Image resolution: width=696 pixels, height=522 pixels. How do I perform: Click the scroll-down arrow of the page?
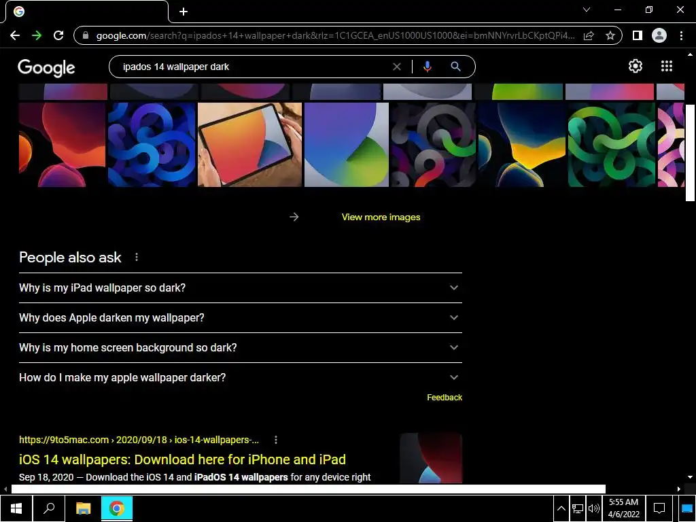pos(690,477)
